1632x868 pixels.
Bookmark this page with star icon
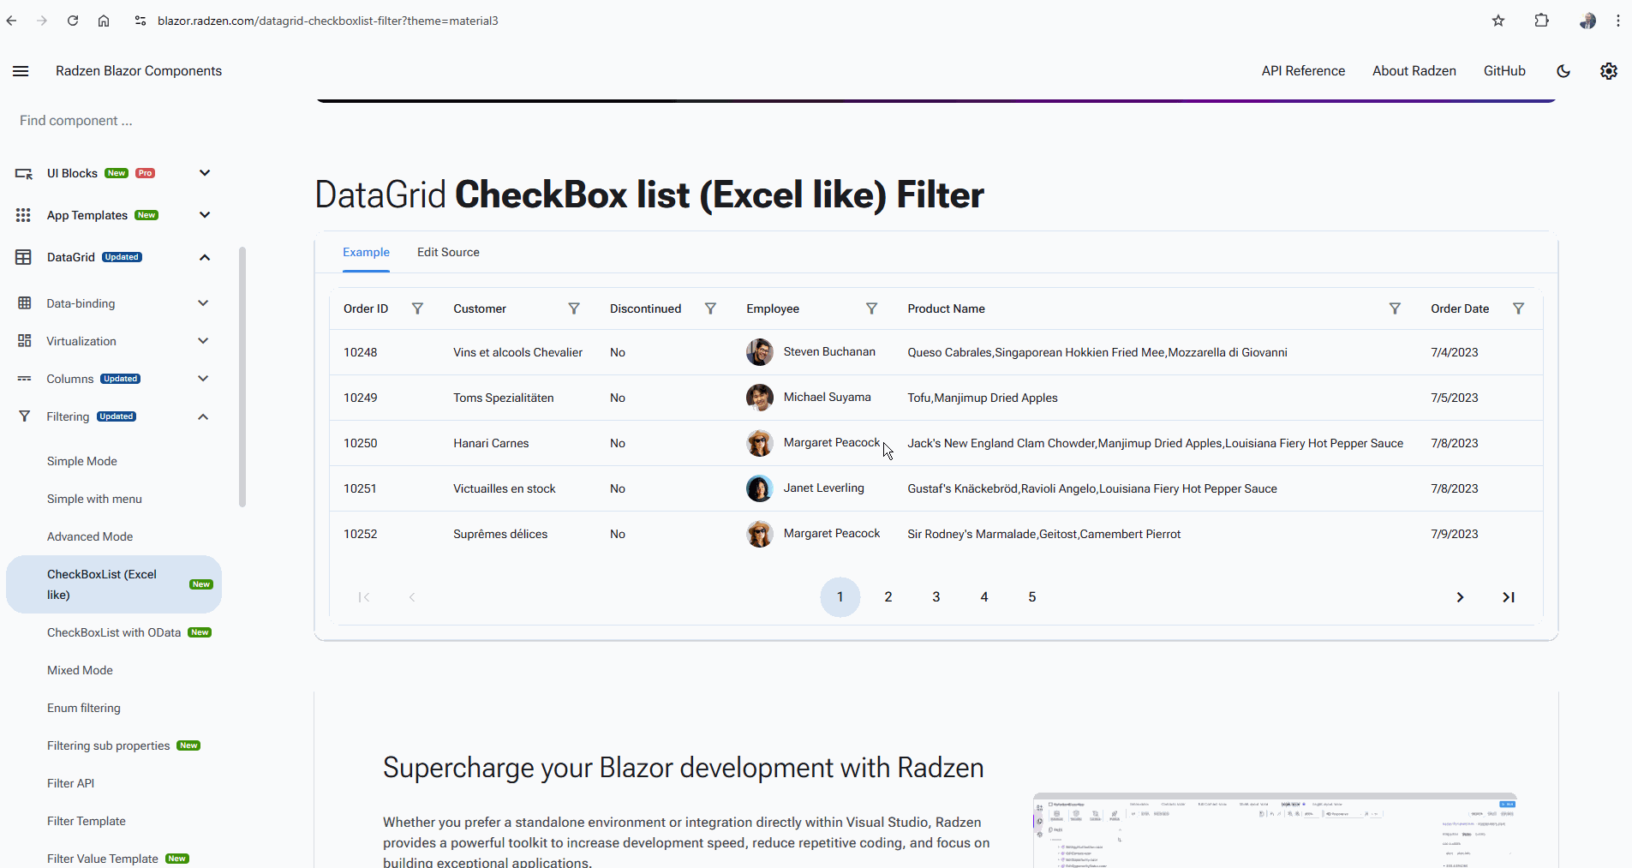(1498, 21)
